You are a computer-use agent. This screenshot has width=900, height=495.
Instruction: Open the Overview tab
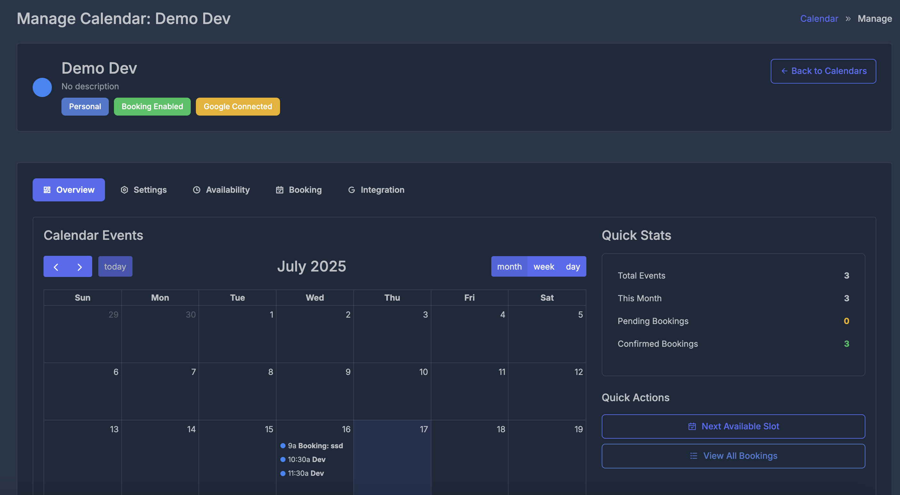[69, 190]
